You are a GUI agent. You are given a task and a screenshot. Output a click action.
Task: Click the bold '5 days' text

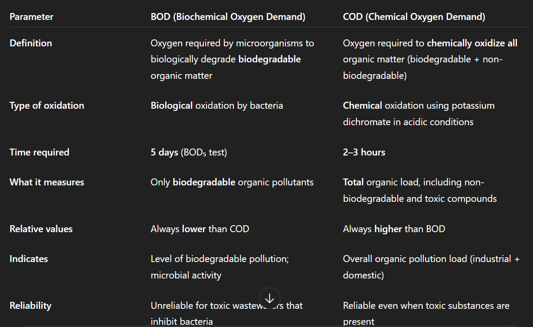pyautogui.click(x=164, y=152)
